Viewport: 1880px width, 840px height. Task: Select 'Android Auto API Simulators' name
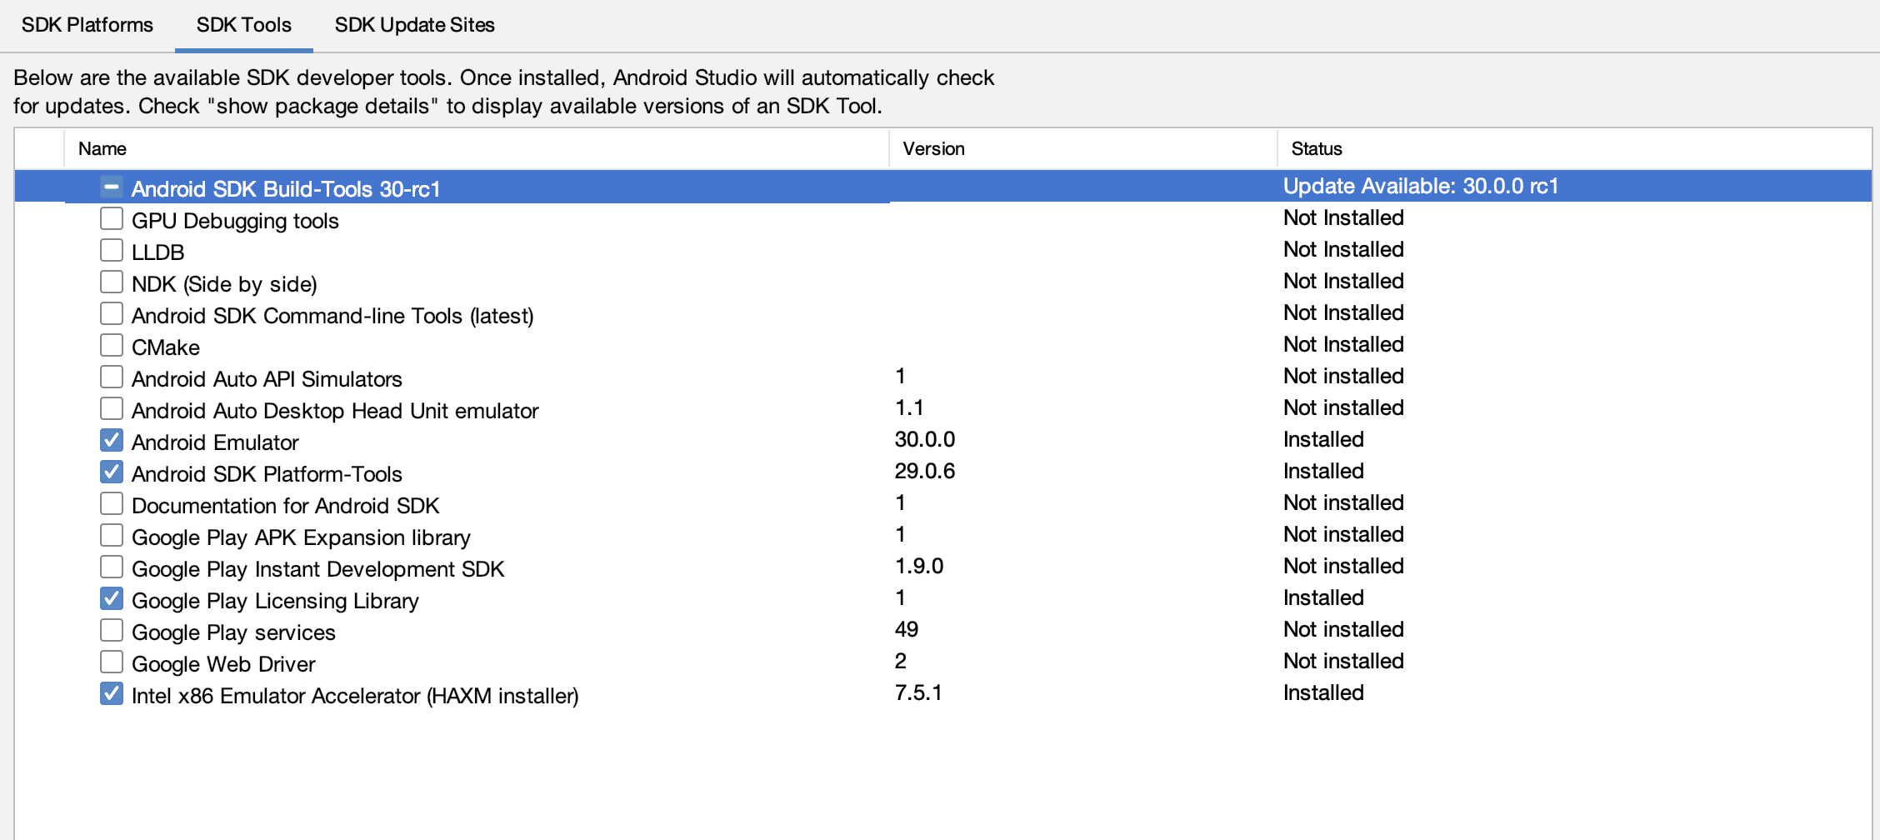[267, 379]
